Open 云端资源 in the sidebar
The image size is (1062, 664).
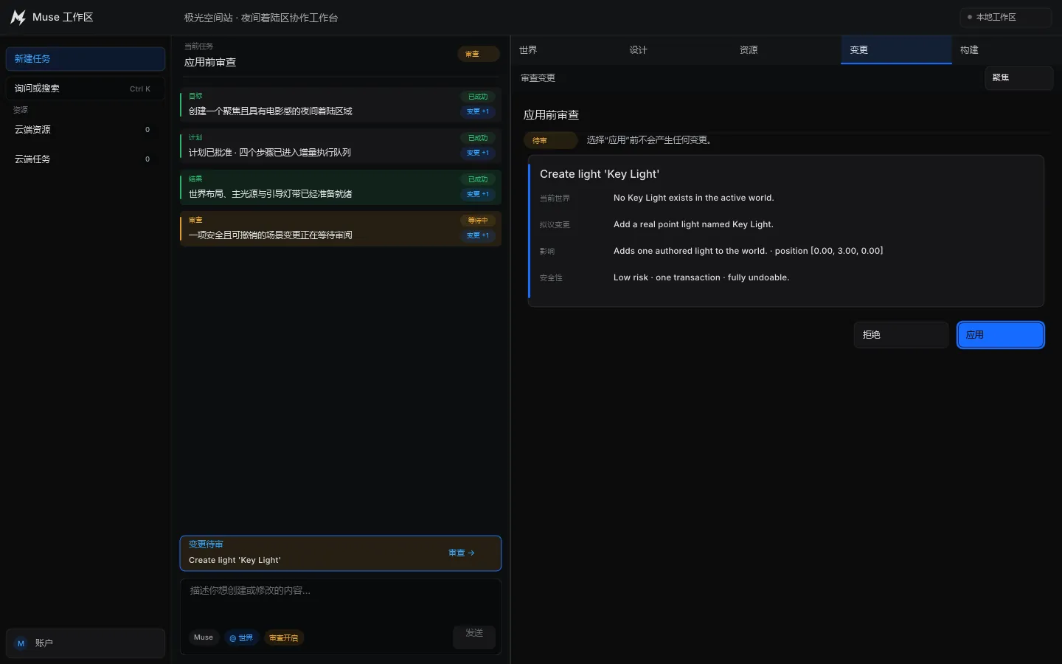point(86,130)
